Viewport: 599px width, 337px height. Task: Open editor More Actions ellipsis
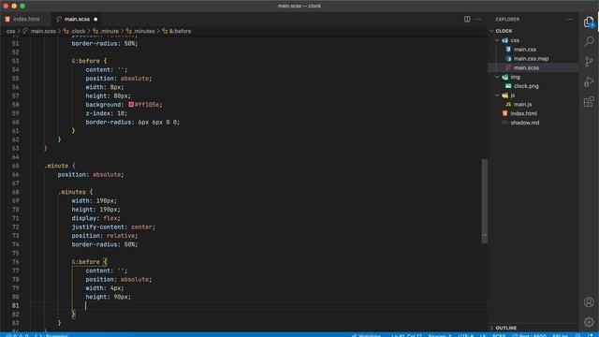pyautogui.click(x=478, y=19)
